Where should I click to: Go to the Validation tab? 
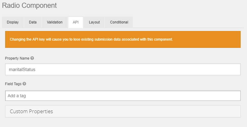pyautogui.click(x=55, y=22)
